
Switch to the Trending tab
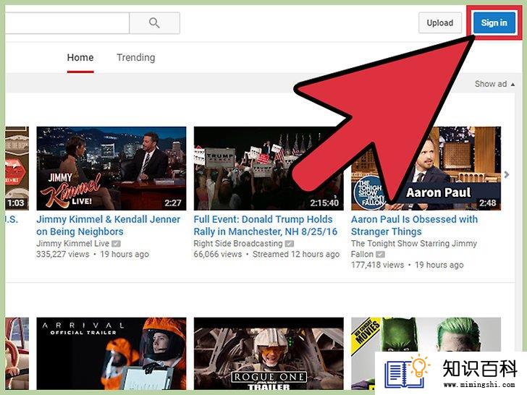pos(136,57)
